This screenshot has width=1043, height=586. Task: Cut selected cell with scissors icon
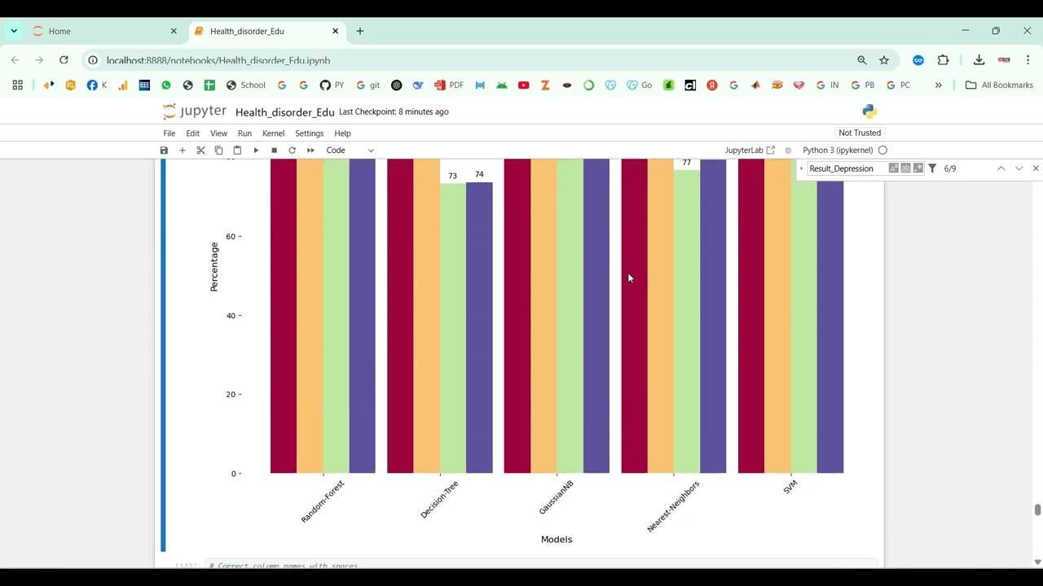200,151
